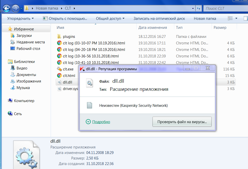Click the plugins folder icon
The width and height of the screenshot is (248, 169).
tap(59, 36)
